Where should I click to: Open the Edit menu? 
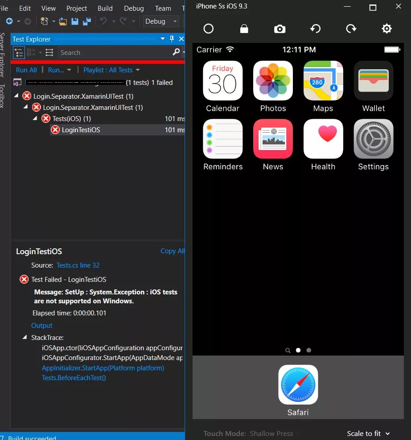[x=25, y=8]
